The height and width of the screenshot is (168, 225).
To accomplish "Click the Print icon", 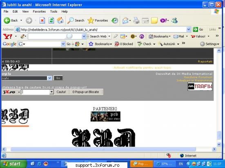I will (x=136, y=20).
